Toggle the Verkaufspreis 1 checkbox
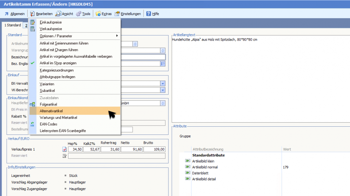Image resolution: width=350 pixels, height=196 pixels. [64, 149]
